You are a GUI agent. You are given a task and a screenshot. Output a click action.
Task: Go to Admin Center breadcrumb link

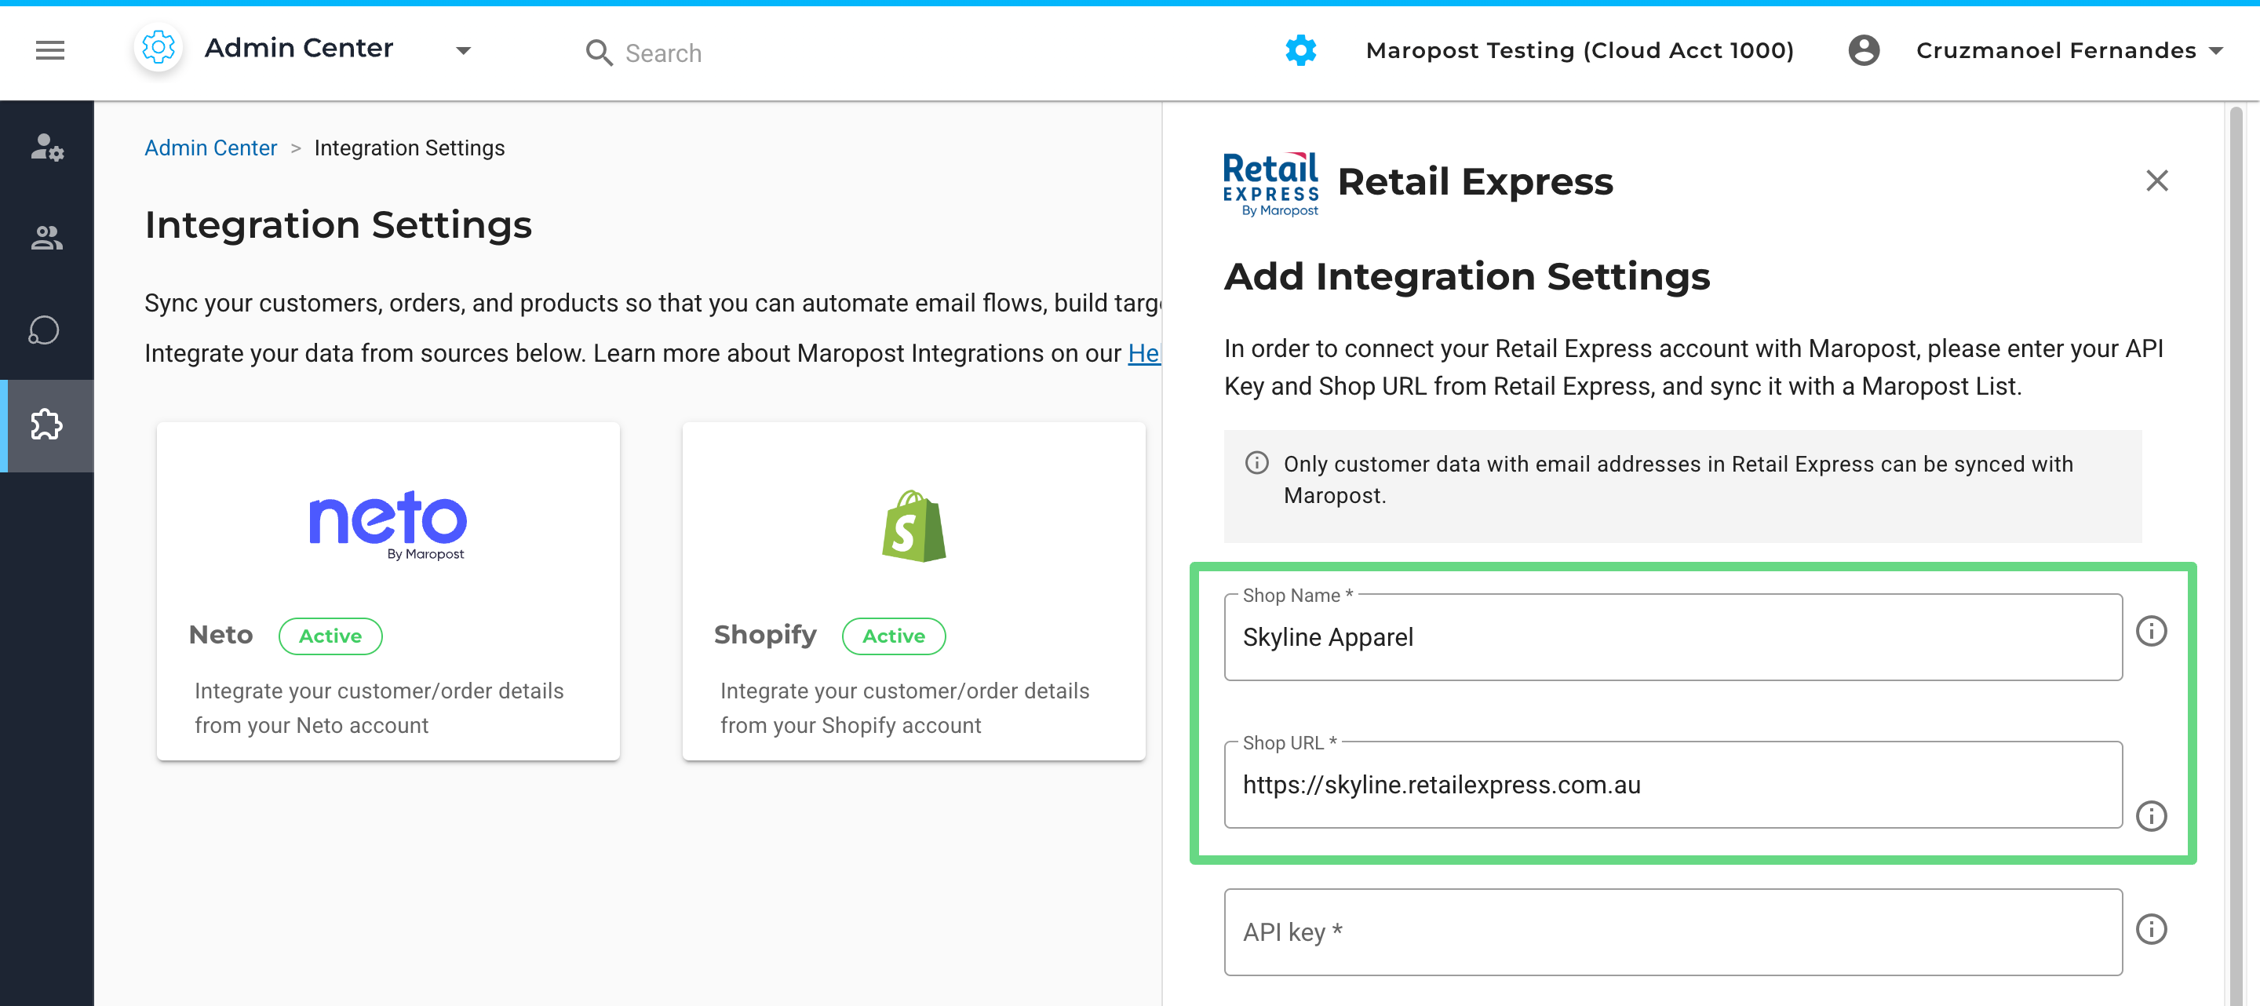[x=210, y=148]
